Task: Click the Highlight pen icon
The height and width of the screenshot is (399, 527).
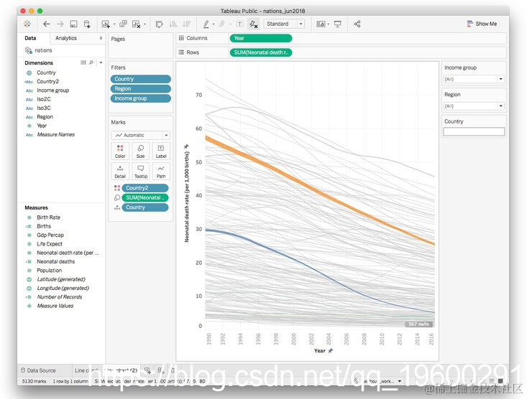Action: tap(206, 24)
